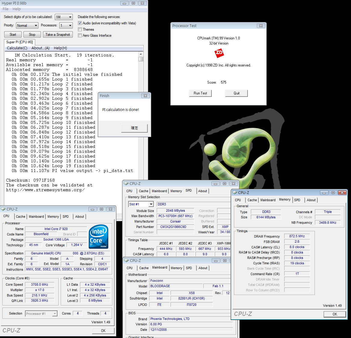Minimize the Hyper PI window
351x338 pixels.
[124, 3]
